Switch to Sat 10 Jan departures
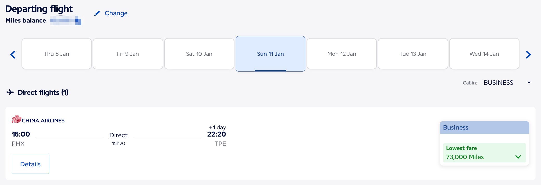The height and width of the screenshot is (185, 541). (199, 54)
